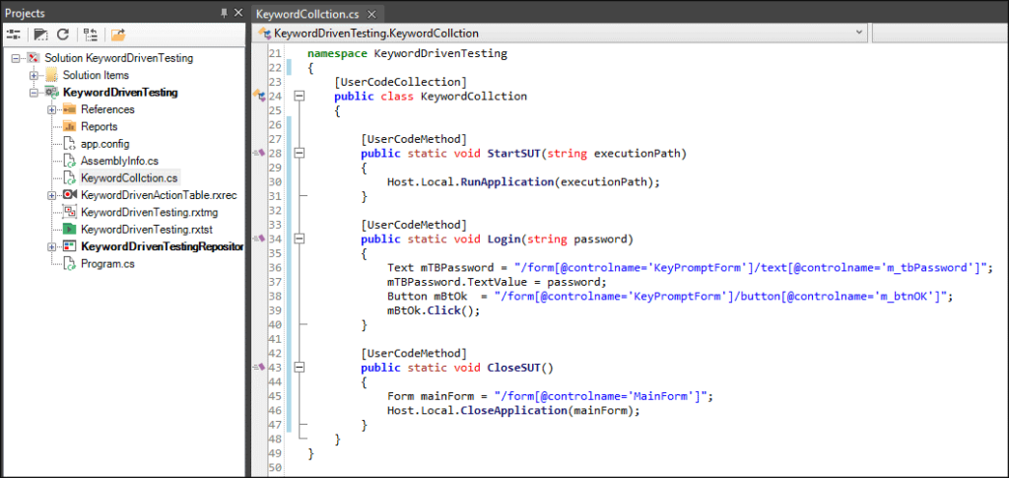Image resolution: width=1009 pixels, height=478 pixels.
Task: Close the KeywordCollction.cs tab
Action: pos(371,14)
